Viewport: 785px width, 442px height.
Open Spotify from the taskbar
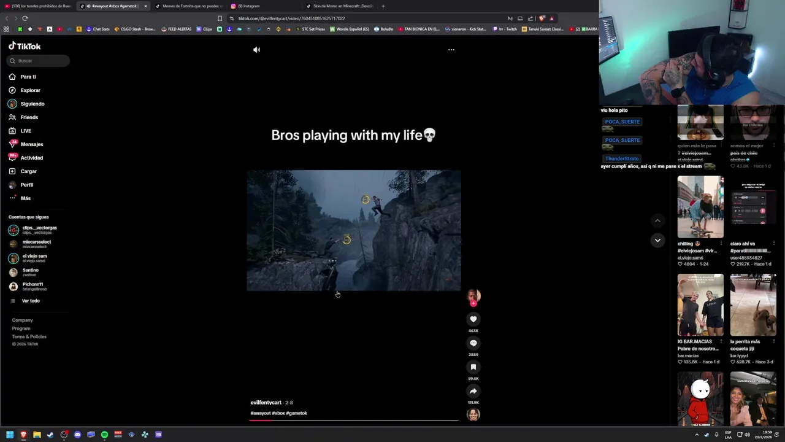click(x=104, y=435)
